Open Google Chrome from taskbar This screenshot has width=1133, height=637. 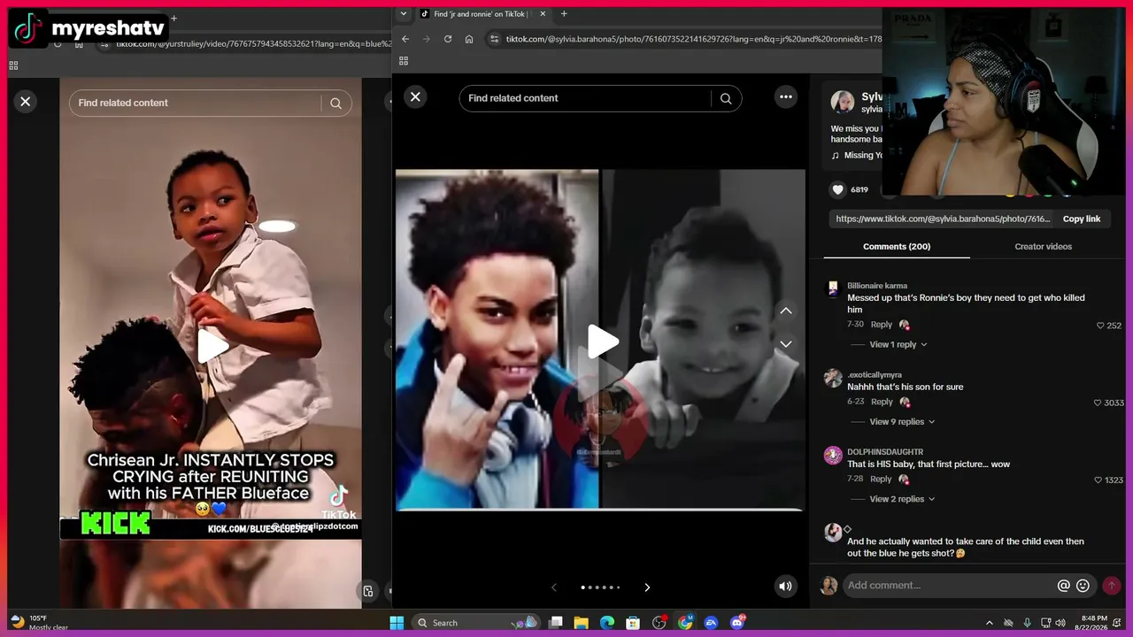pos(685,623)
